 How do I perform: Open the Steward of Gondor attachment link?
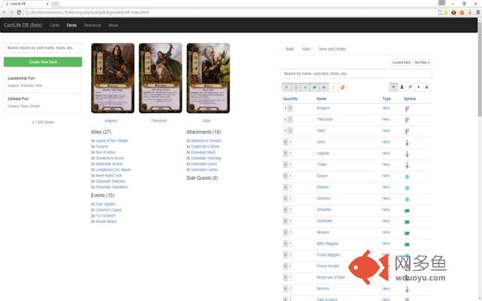pyautogui.click(x=206, y=141)
